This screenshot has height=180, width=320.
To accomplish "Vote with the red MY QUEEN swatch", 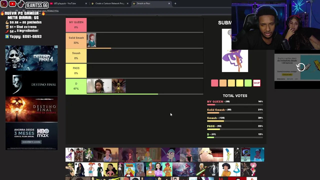I will pyautogui.click(x=214, y=83).
